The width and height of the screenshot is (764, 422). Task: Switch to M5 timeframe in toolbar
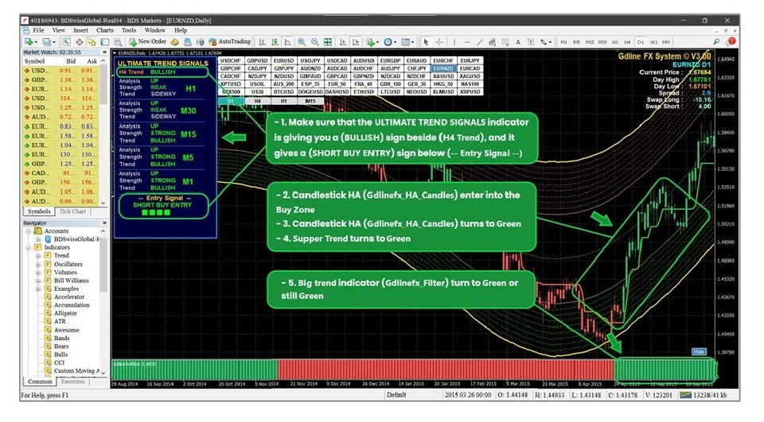577,42
